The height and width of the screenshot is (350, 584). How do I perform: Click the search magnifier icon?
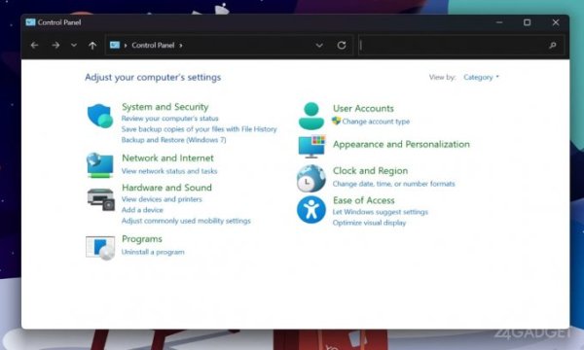553,46
